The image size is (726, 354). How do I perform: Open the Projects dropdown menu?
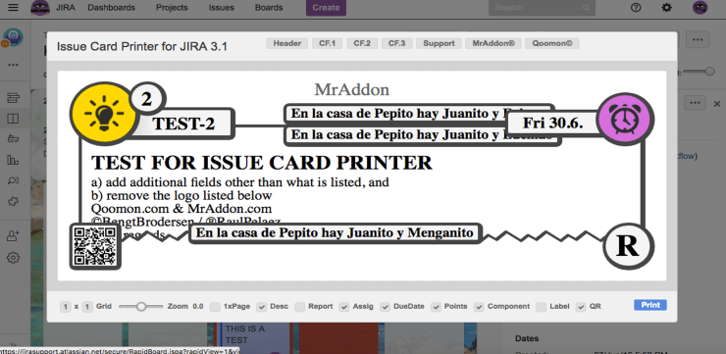coord(172,8)
